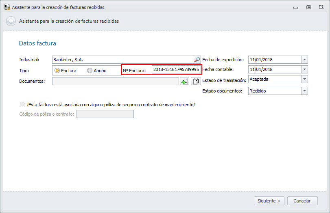Maximize the wizard window
Screen dimensions: 330x213
(308, 7)
